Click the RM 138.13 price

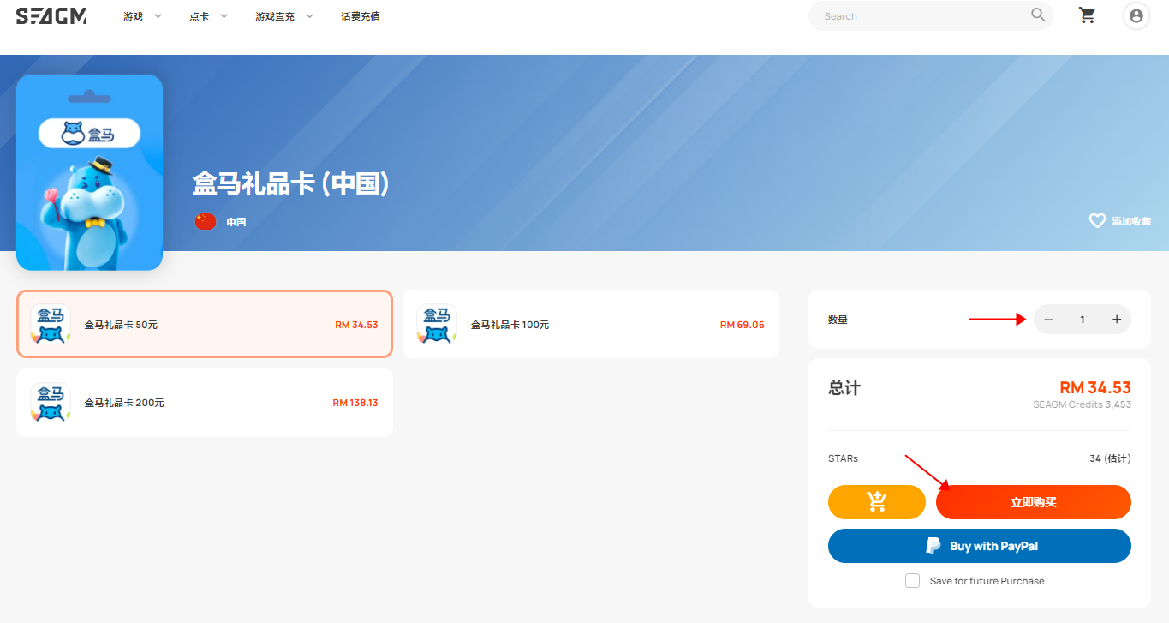pyautogui.click(x=355, y=403)
